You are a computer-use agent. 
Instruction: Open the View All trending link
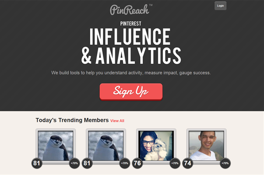(x=117, y=121)
